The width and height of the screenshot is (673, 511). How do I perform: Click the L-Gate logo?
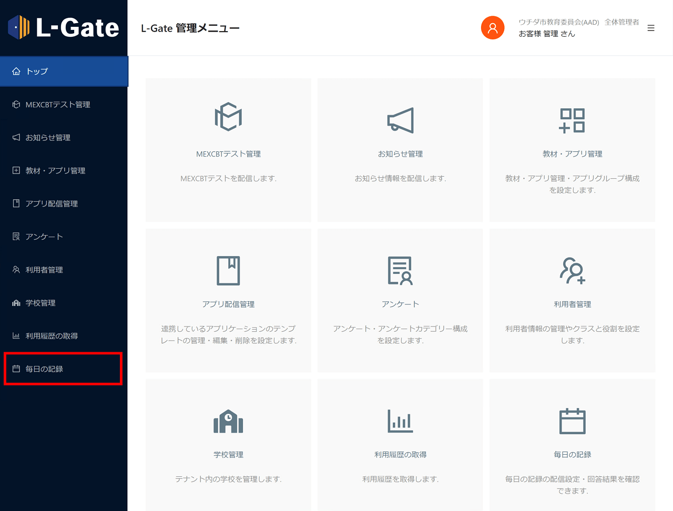coord(64,27)
